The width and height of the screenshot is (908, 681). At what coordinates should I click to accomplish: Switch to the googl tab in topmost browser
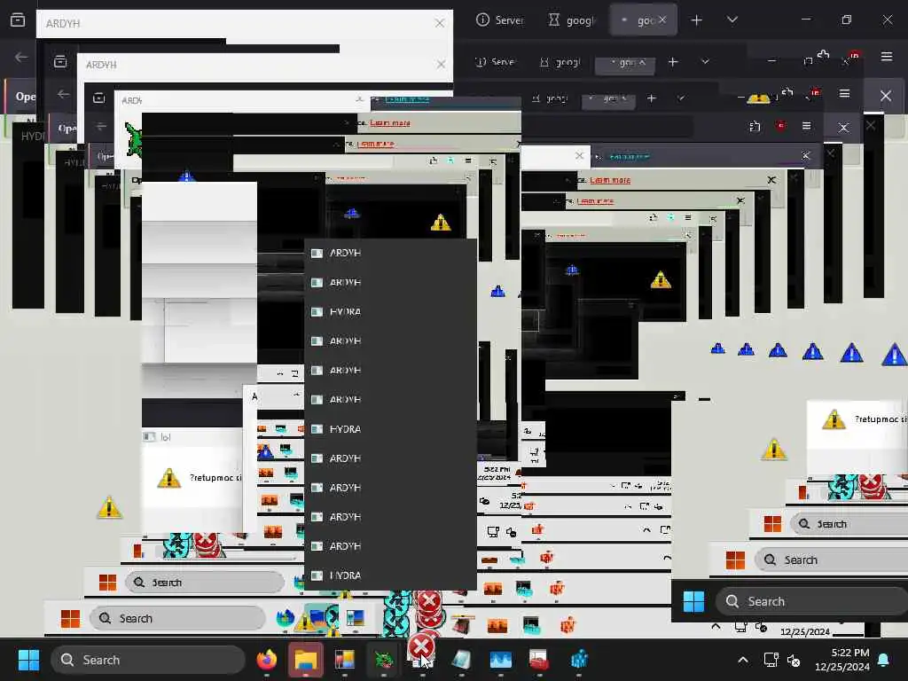point(572,20)
